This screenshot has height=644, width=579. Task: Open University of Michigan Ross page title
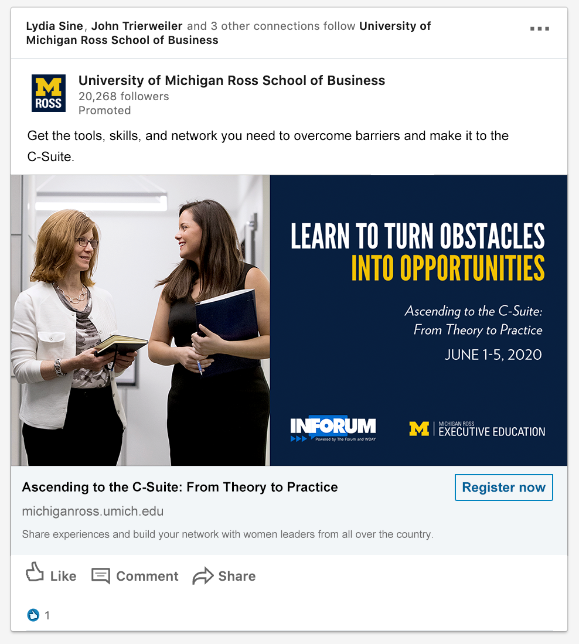tap(231, 80)
